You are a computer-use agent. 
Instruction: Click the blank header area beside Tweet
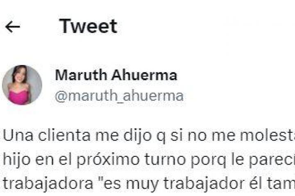206,26
